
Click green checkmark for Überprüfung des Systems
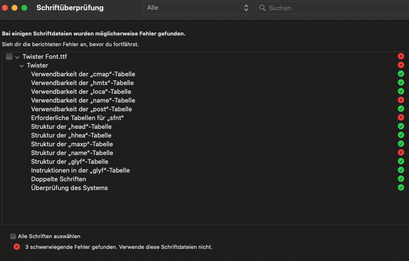pos(401,188)
